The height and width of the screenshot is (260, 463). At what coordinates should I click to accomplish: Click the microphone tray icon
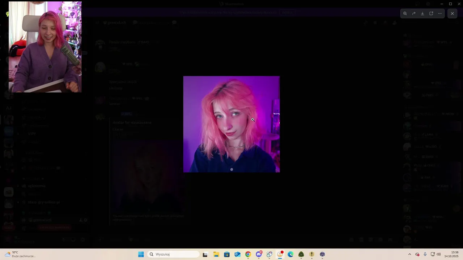[x=425, y=254]
